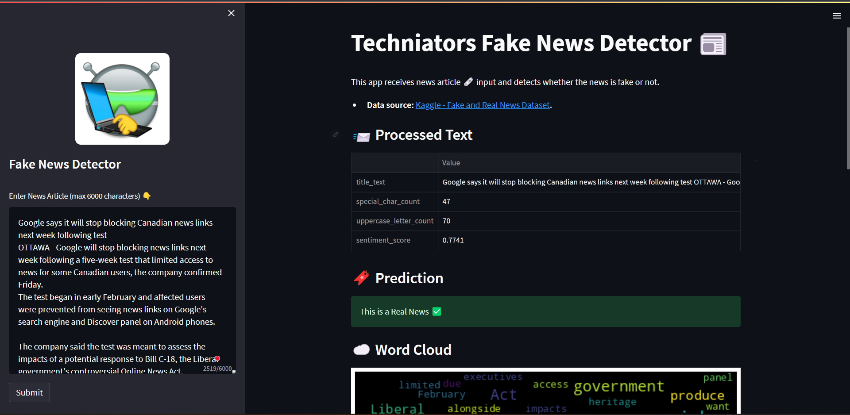The width and height of the screenshot is (850, 415).
Task: Click the Processed Text section heading
Action: (424, 135)
